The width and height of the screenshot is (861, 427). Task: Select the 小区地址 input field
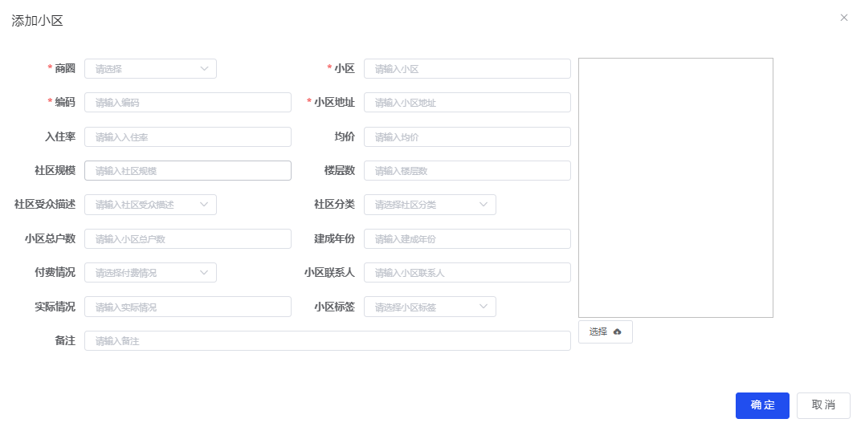[x=467, y=103]
